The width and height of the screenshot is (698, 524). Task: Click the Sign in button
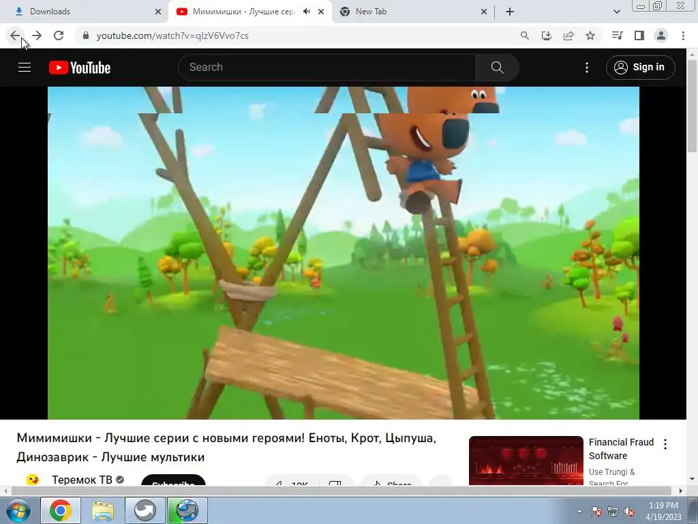tap(640, 68)
